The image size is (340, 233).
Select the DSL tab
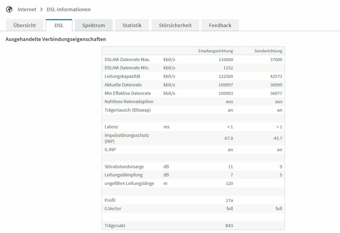(x=59, y=26)
